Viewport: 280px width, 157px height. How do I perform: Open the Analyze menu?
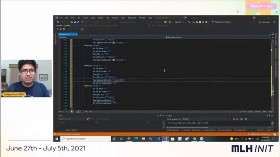[x=115, y=18]
